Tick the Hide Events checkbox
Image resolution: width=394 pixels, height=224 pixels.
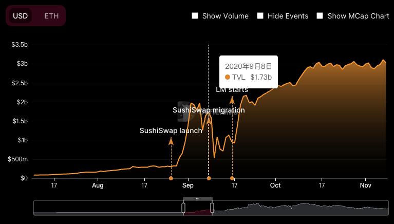tap(260, 16)
